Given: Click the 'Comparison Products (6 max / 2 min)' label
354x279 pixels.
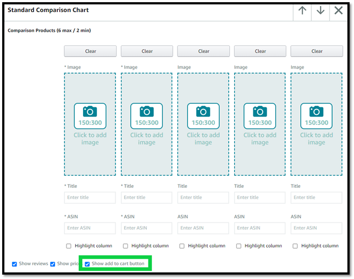Looking at the screenshot, I should click(49, 30).
